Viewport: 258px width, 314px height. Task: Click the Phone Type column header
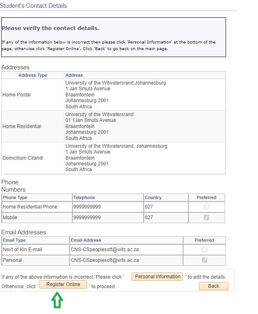15,197
